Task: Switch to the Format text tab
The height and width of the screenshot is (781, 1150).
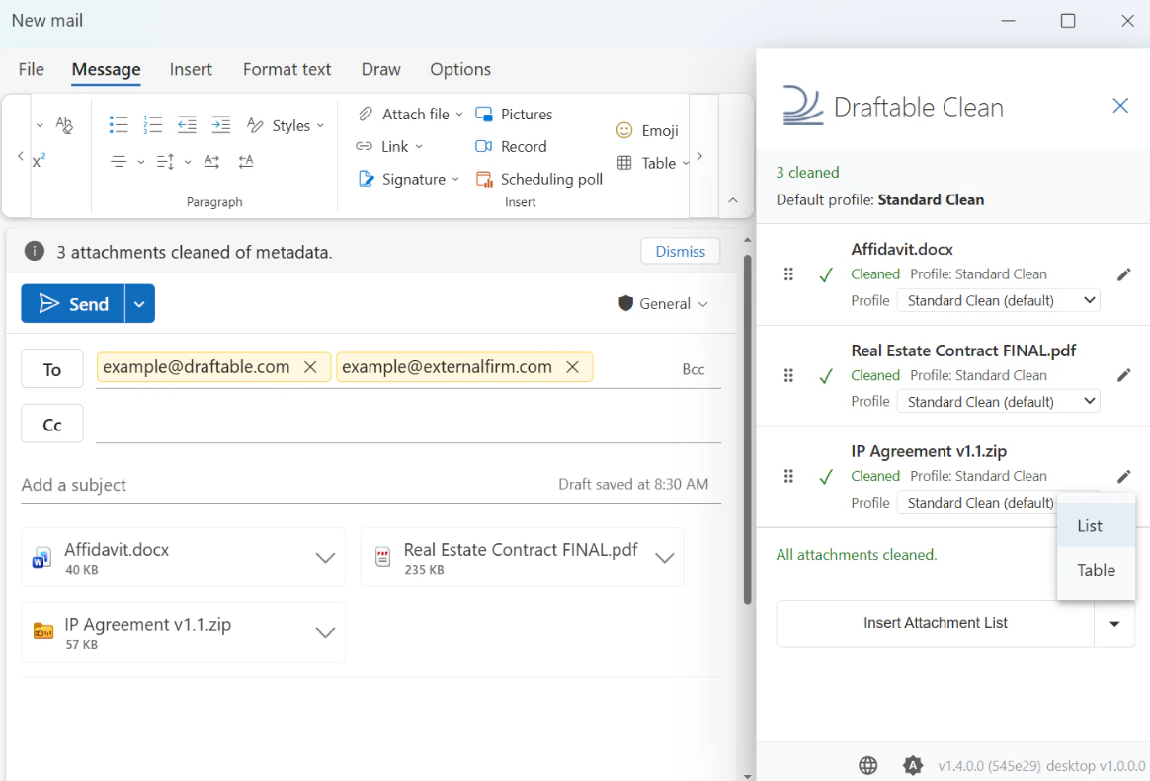Action: [x=287, y=69]
